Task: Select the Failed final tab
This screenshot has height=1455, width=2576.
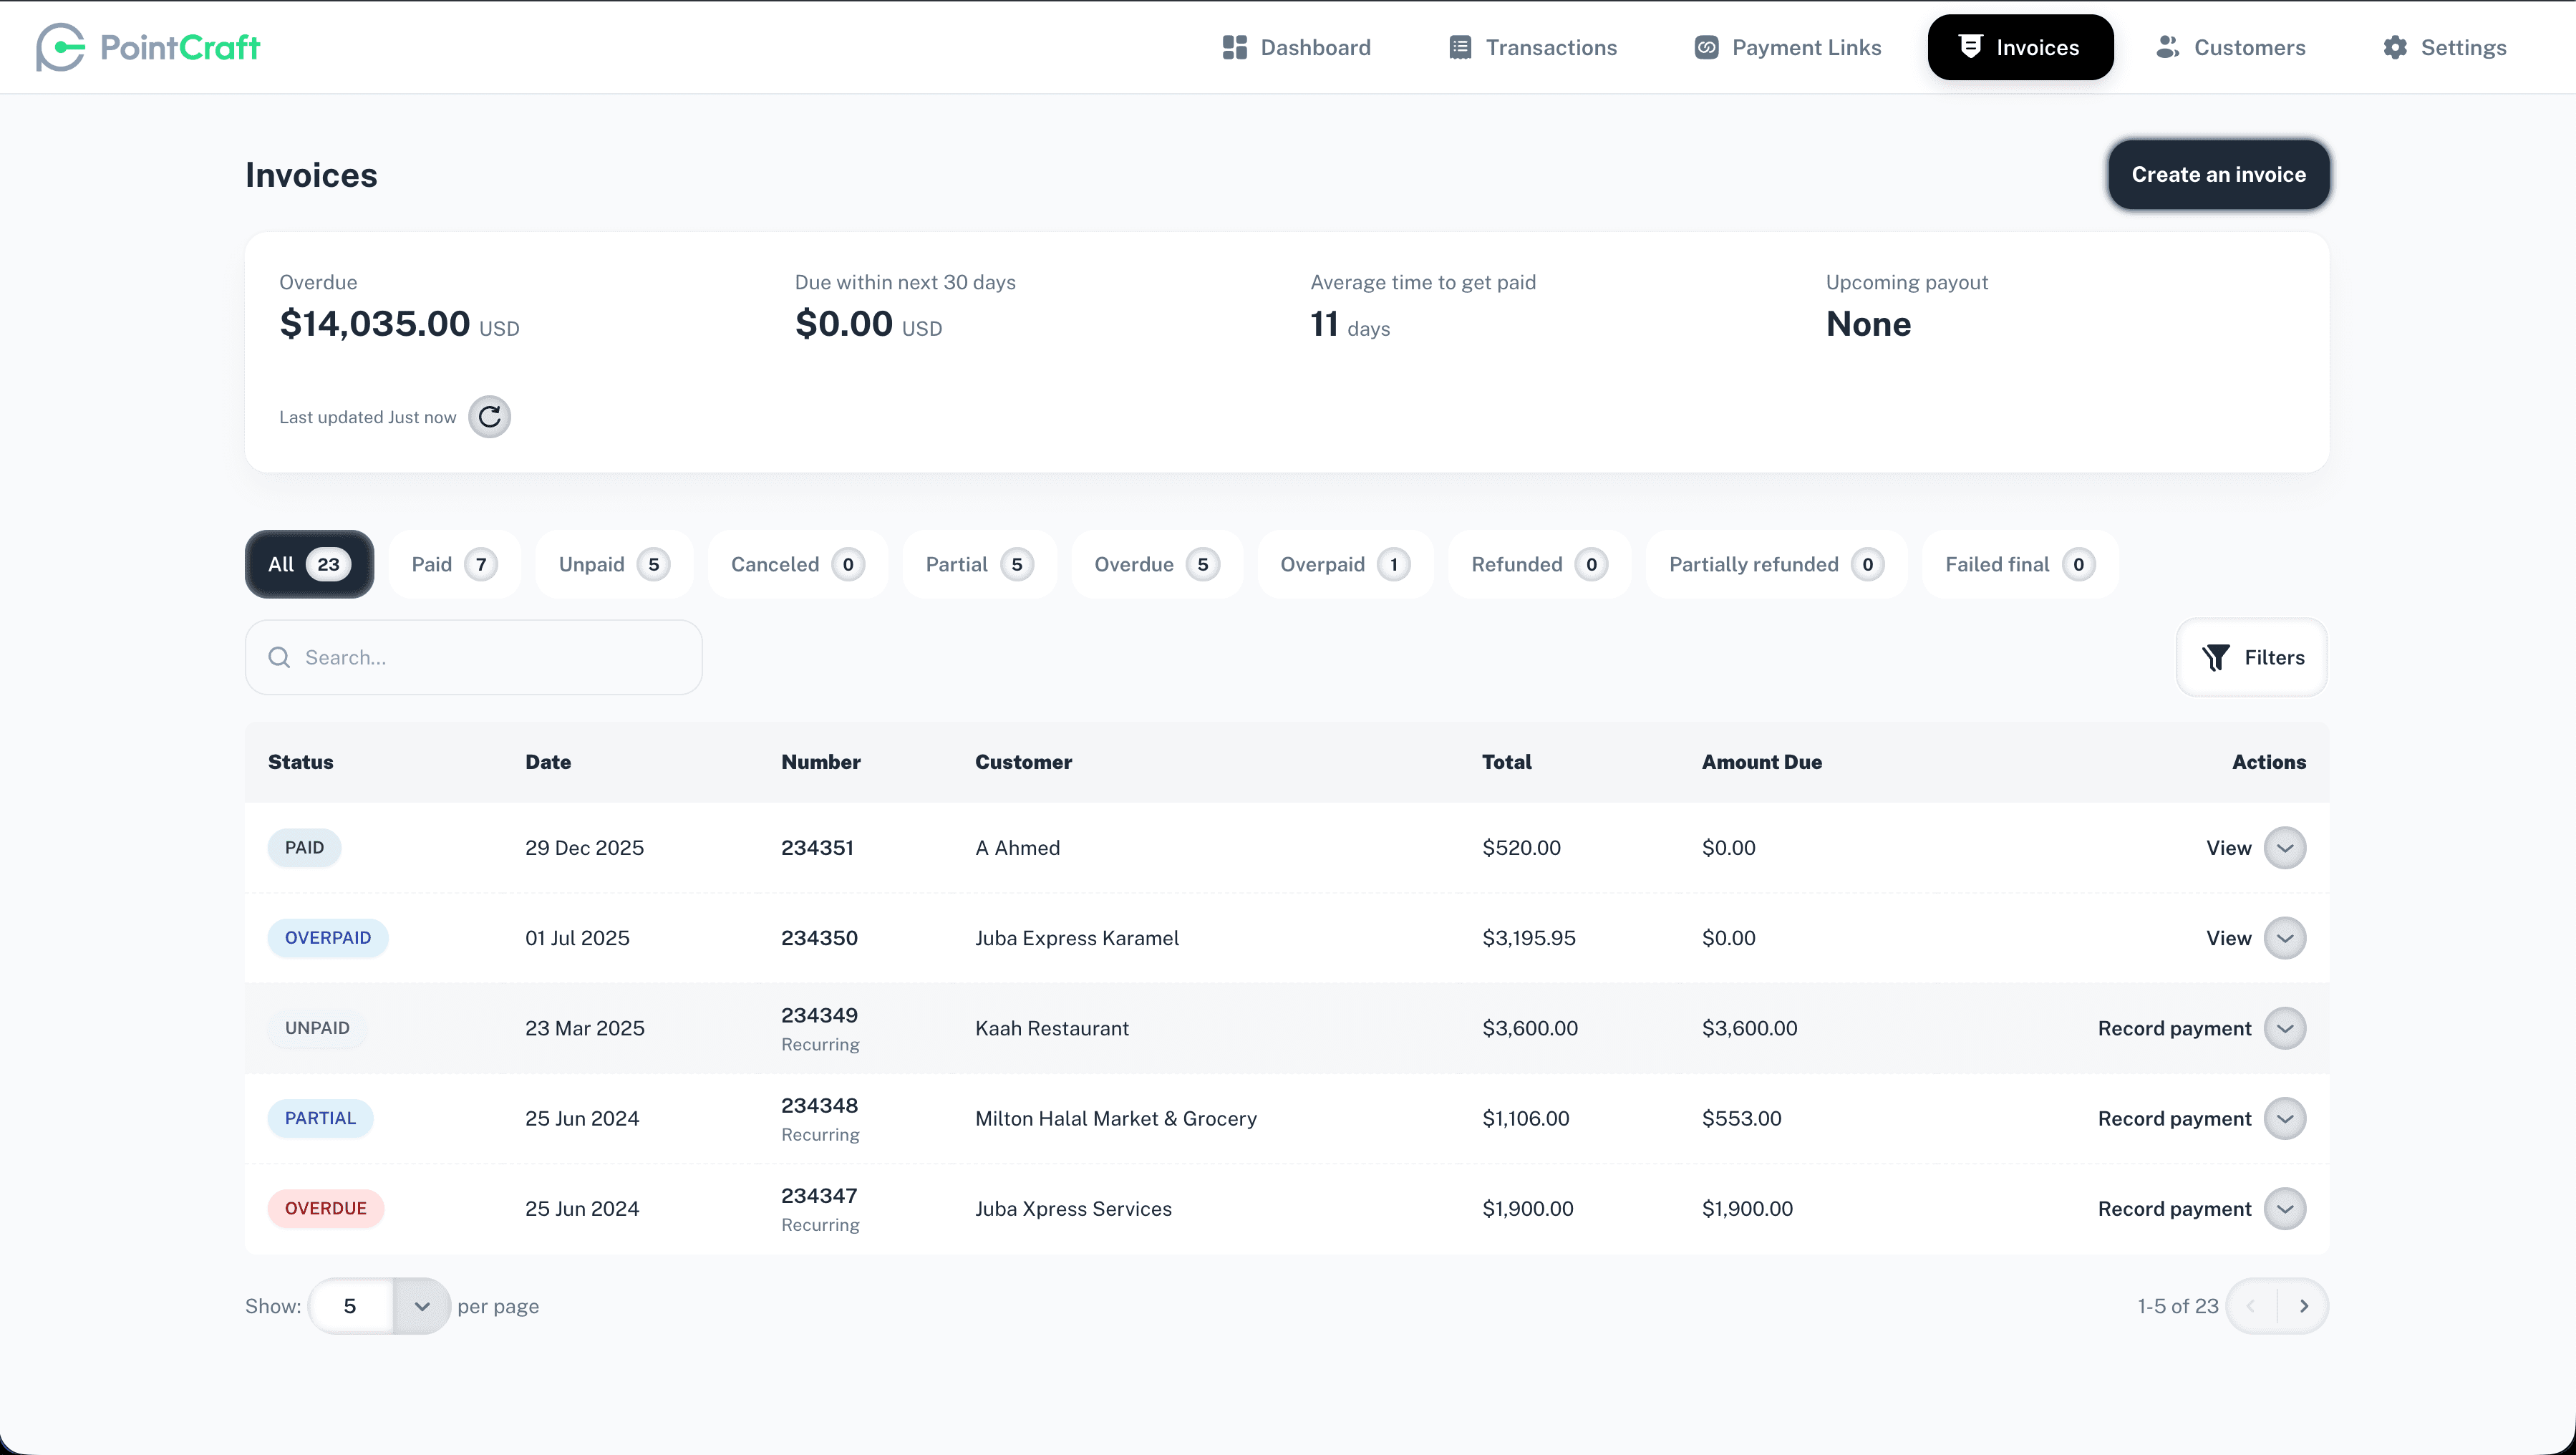Action: [2020, 564]
